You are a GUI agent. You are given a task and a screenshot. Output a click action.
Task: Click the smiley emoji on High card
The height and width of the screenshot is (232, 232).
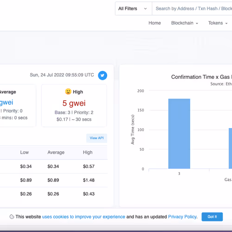click(x=68, y=91)
